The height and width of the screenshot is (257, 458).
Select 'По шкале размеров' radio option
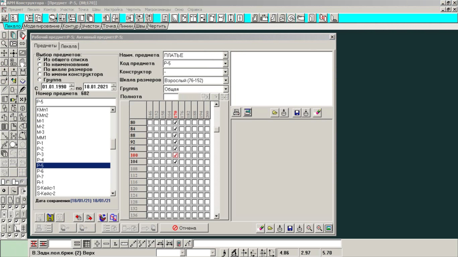tap(40, 69)
